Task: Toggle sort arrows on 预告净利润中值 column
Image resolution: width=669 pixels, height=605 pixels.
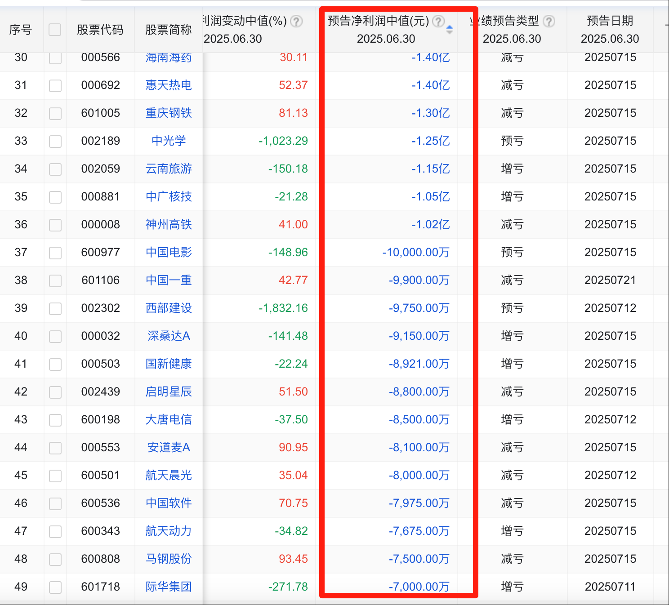Action: click(x=449, y=30)
